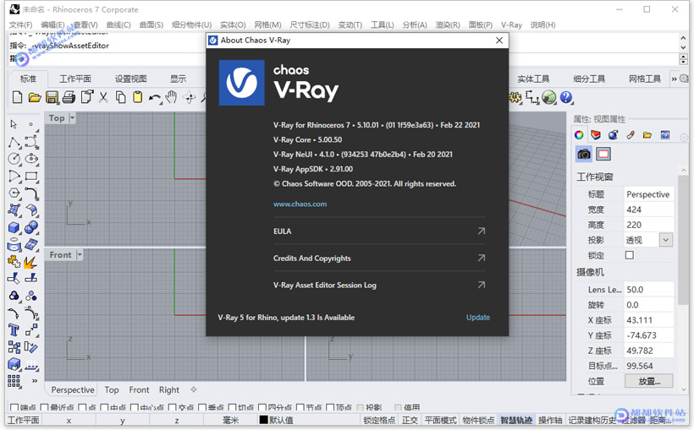This screenshot has height=430, width=694.
Task: Select the Text object tool
Action: tap(14, 329)
